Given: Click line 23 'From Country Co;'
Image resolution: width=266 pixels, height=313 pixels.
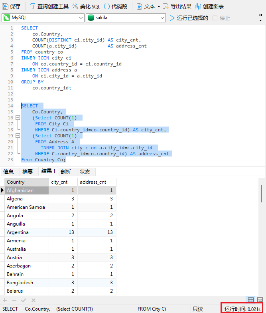Looking at the screenshot, I should click(43, 160).
